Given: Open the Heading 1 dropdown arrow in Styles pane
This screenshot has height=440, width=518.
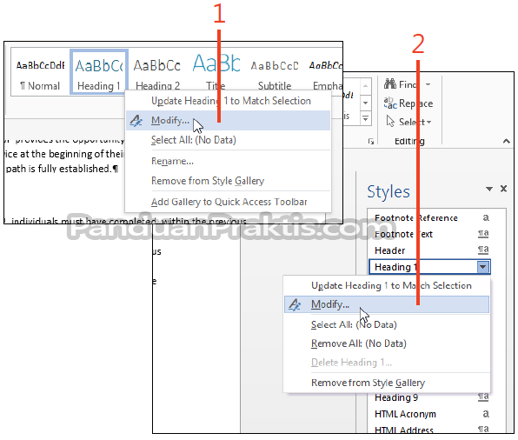Looking at the screenshot, I should tap(483, 267).
